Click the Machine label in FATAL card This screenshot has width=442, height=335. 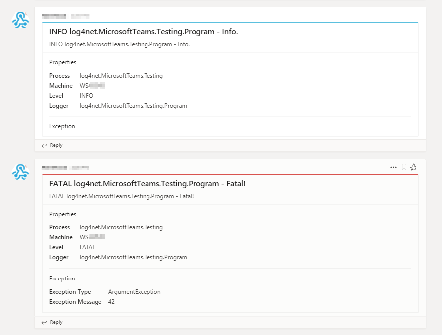pos(61,237)
